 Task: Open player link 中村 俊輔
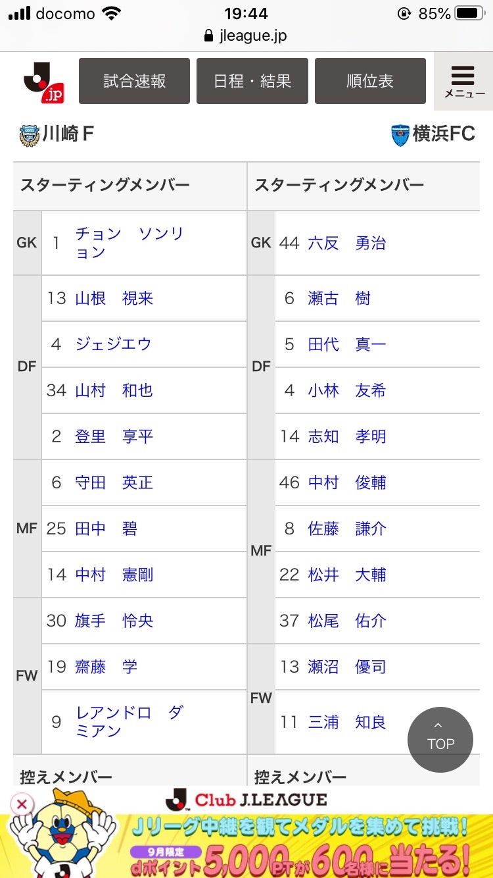pos(346,482)
